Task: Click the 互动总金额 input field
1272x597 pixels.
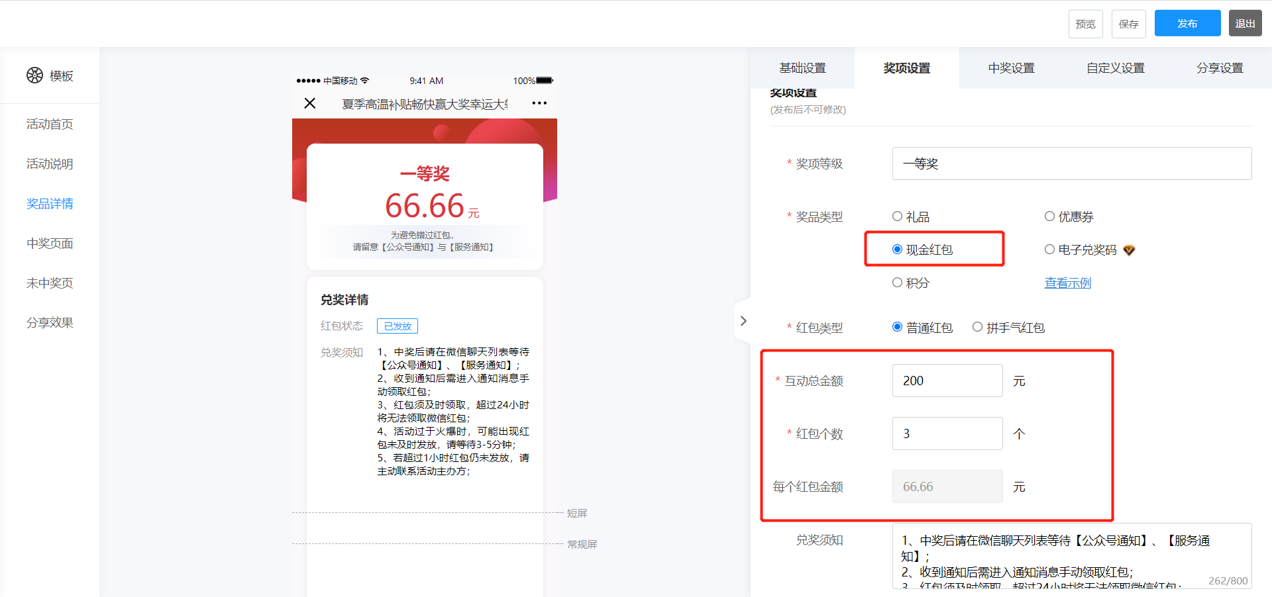Action: [x=947, y=381]
